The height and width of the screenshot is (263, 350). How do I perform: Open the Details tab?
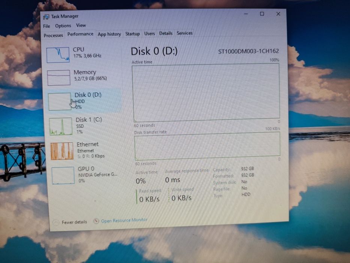(166, 33)
